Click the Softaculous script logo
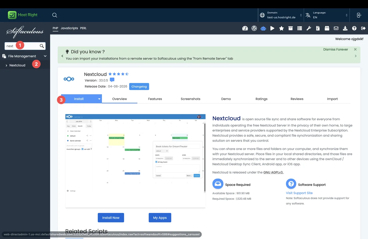The height and width of the screenshot is (239, 368). (x=25, y=32)
